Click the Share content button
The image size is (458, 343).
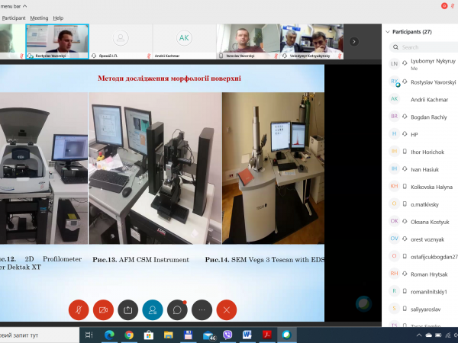point(127,309)
